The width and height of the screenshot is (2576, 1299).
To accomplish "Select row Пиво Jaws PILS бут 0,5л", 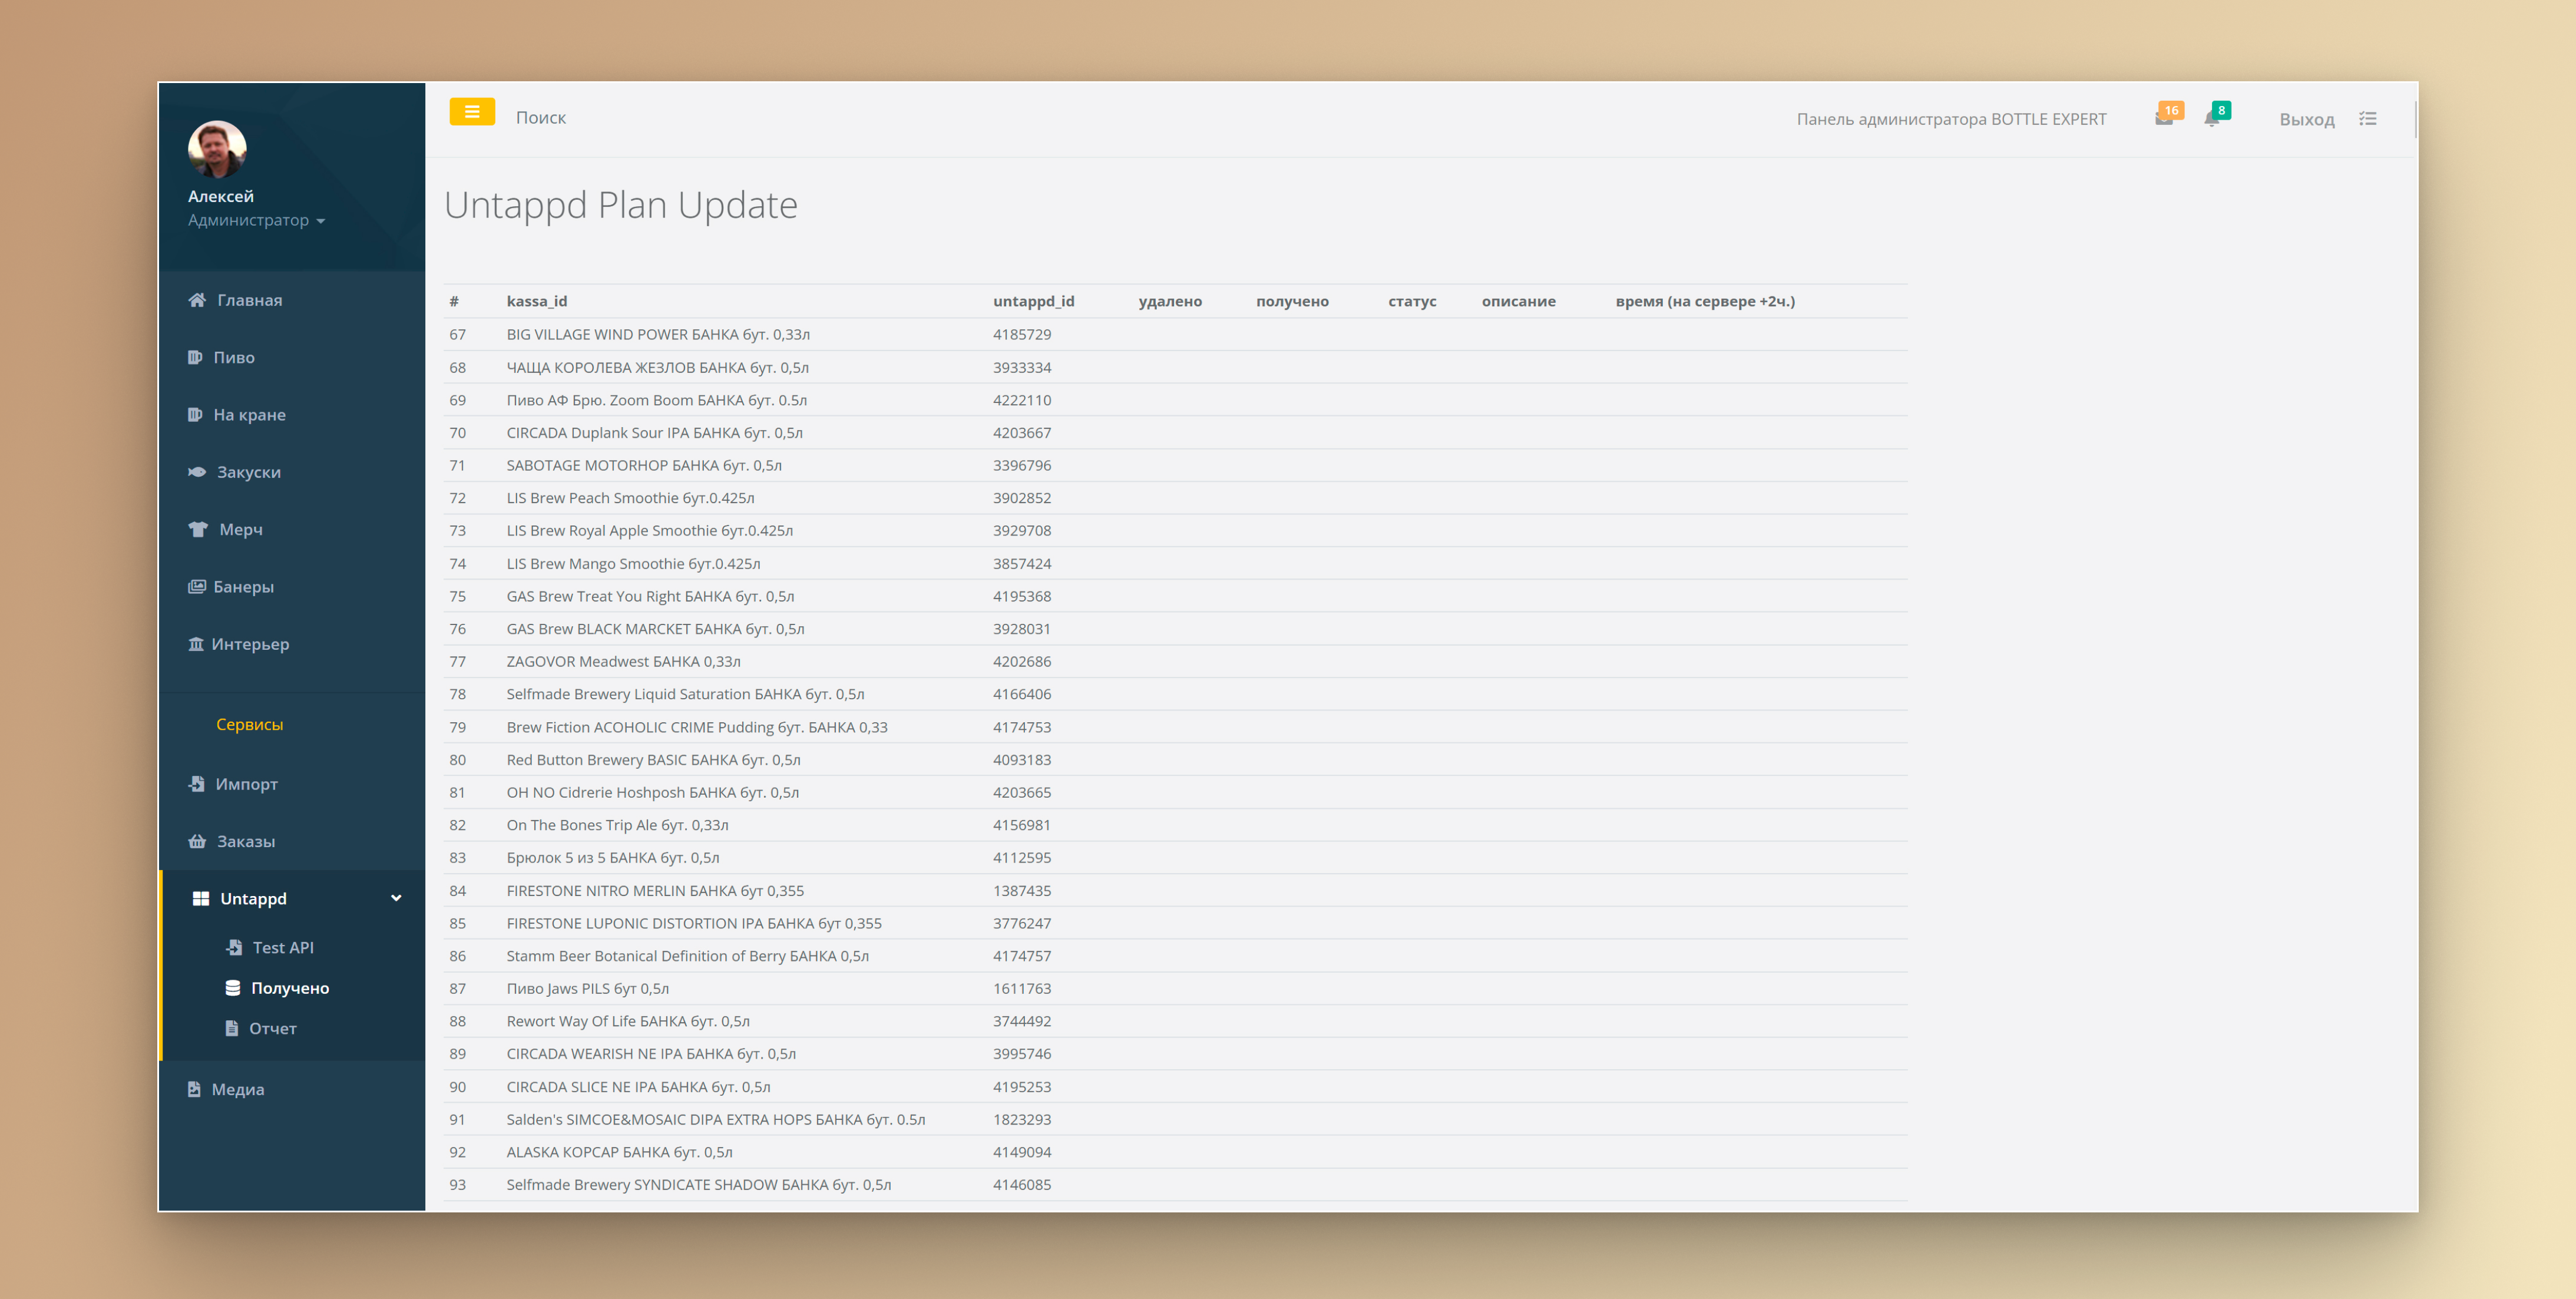I will pos(1176,988).
